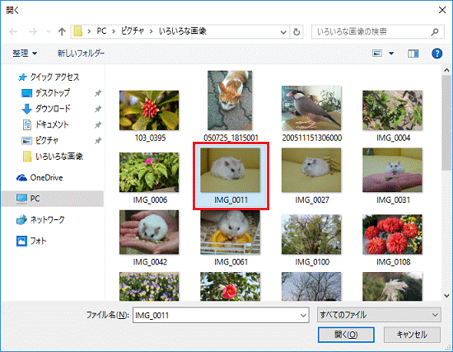
Task: Select OneDrive in the navigation pane
Action: click(40, 177)
